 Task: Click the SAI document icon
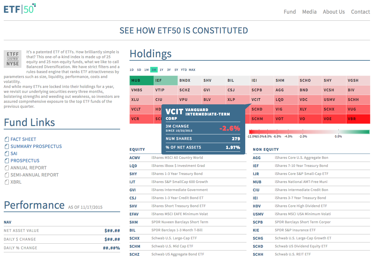click(x=7, y=154)
